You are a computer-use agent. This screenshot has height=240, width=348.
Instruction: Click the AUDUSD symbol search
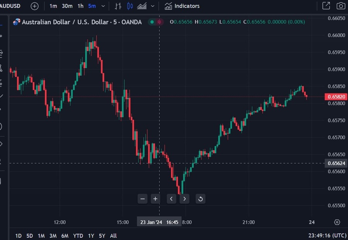10,6
